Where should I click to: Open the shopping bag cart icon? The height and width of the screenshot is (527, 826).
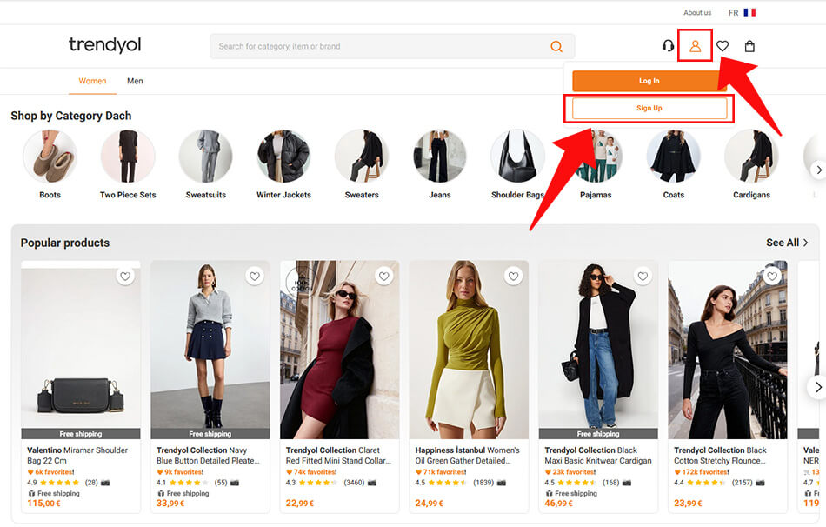tap(749, 46)
